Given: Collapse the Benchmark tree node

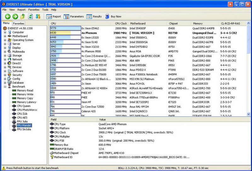Looking at the screenshot, I should (5, 87).
